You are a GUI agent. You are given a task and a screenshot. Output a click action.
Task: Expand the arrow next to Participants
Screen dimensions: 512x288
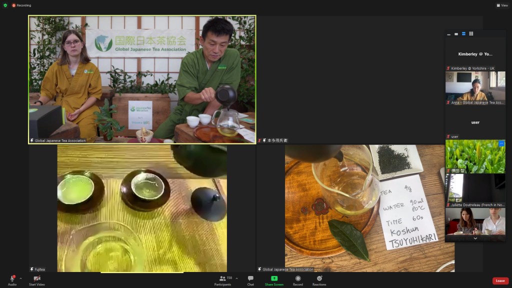[236, 278]
